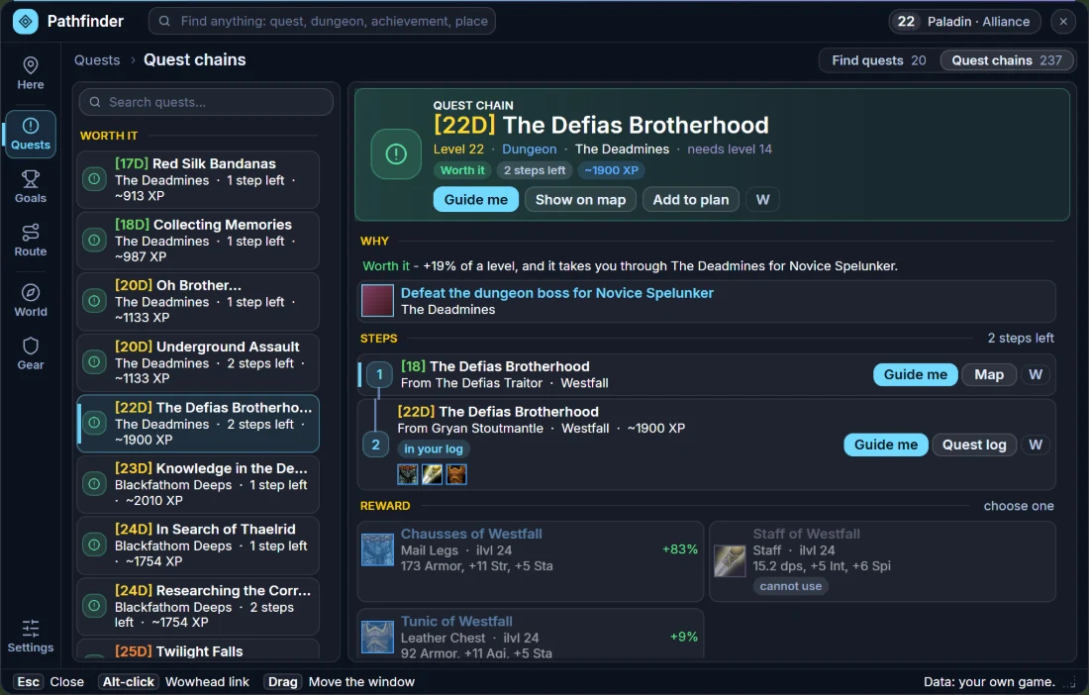Viewport: 1089px width, 695px height.
Task: Click the Staff of Westfall reward name
Action: click(x=806, y=534)
